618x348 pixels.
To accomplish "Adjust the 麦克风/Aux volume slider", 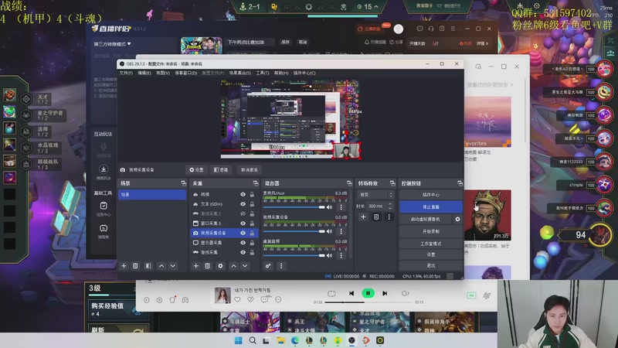I will point(294,207).
